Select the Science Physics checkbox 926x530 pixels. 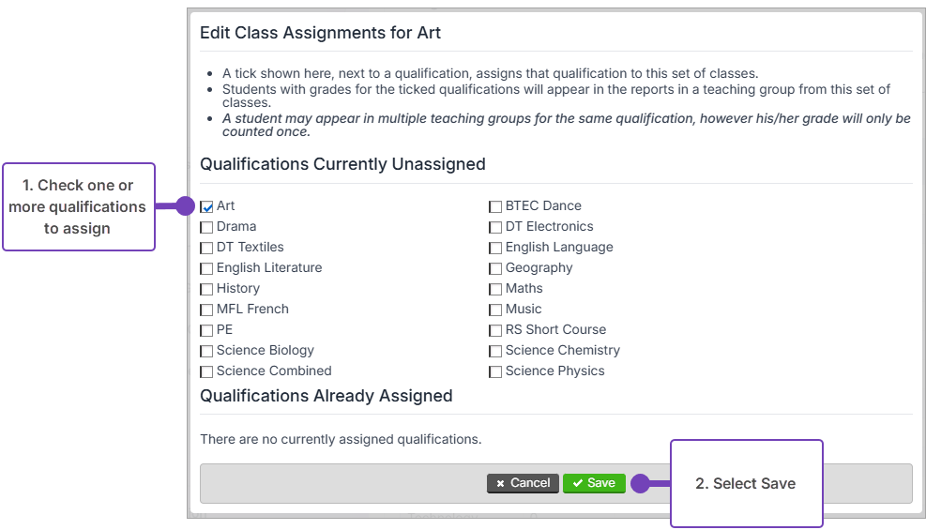pyautogui.click(x=495, y=371)
